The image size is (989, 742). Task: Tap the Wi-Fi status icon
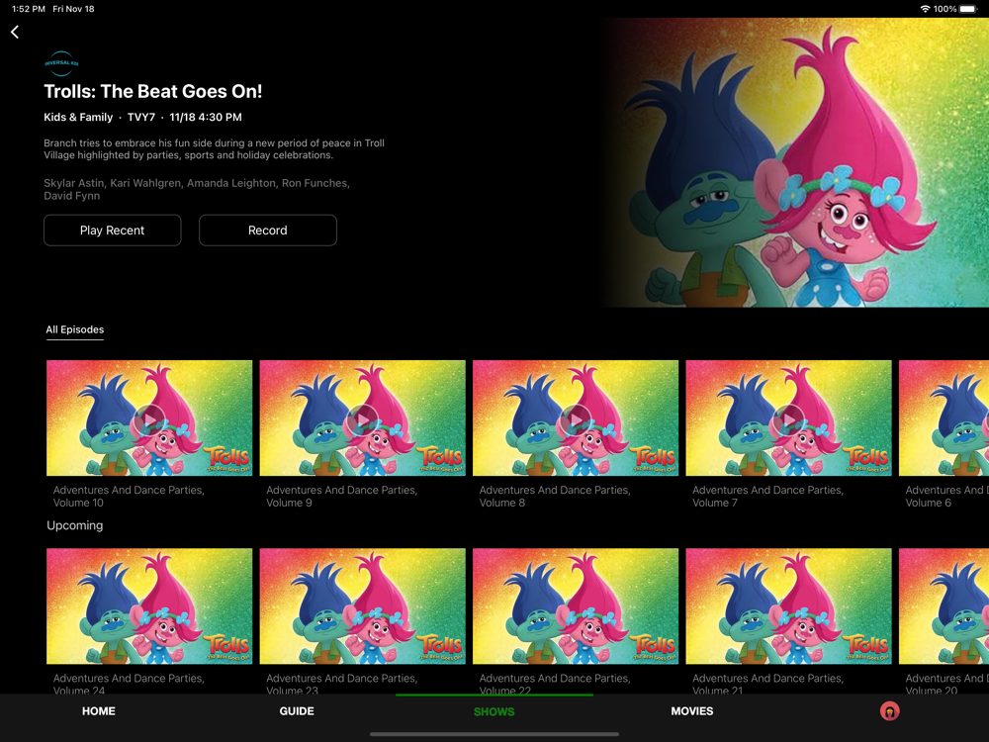925,9
